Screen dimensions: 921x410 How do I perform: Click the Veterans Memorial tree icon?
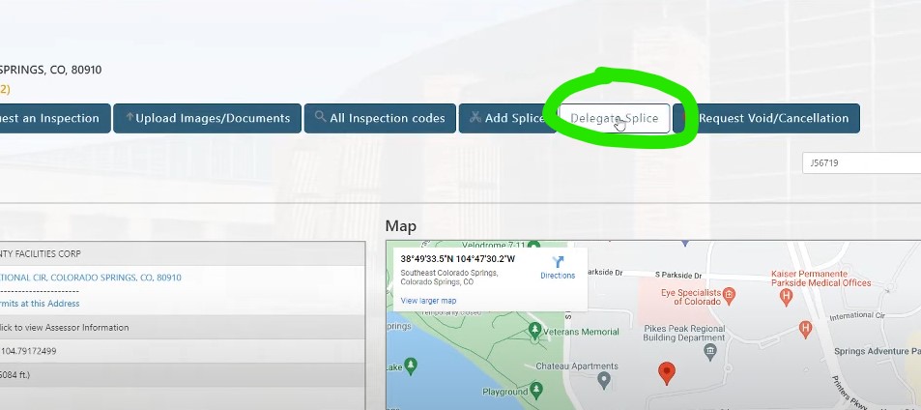535,332
